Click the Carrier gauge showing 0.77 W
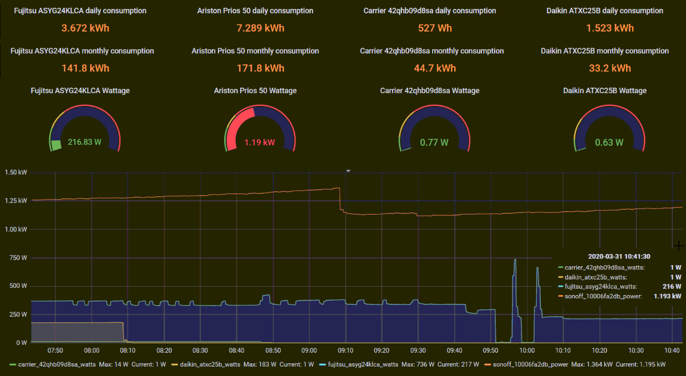This screenshot has width=686, height=376. (x=434, y=129)
